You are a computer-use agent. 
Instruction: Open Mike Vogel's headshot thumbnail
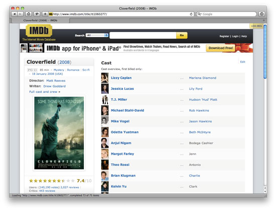tap(105, 121)
